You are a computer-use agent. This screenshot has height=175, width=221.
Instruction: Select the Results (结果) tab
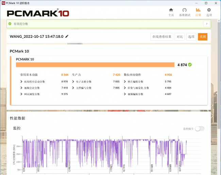(198, 12)
